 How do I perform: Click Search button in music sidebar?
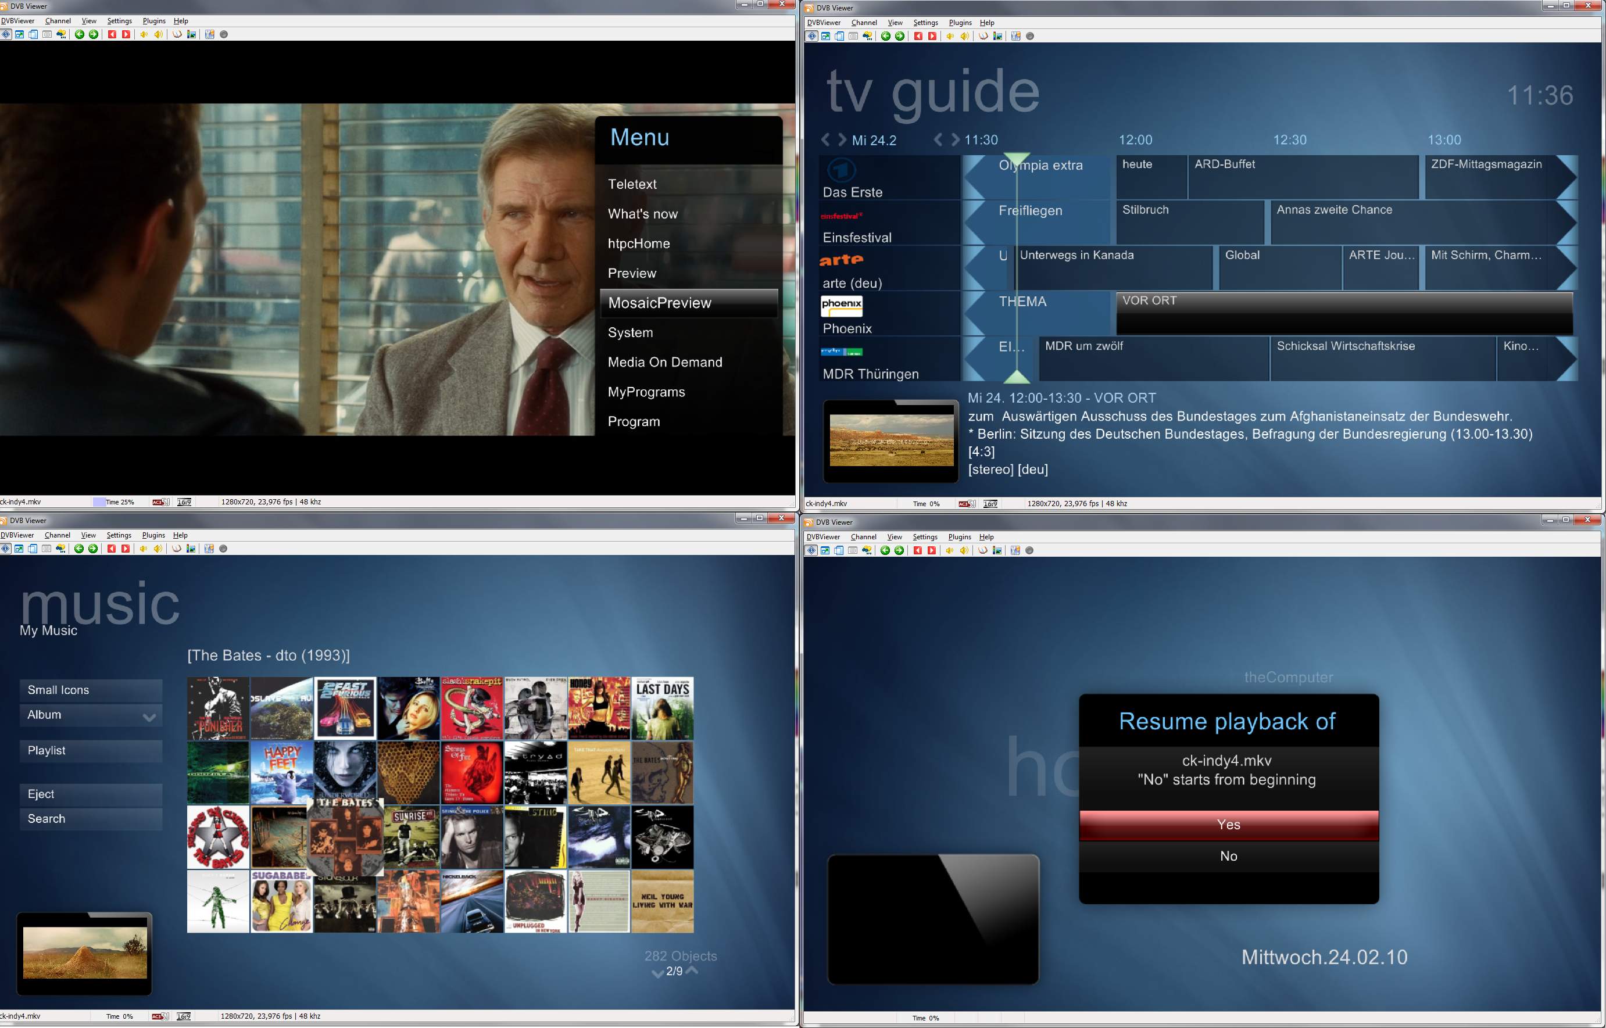point(91,819)
